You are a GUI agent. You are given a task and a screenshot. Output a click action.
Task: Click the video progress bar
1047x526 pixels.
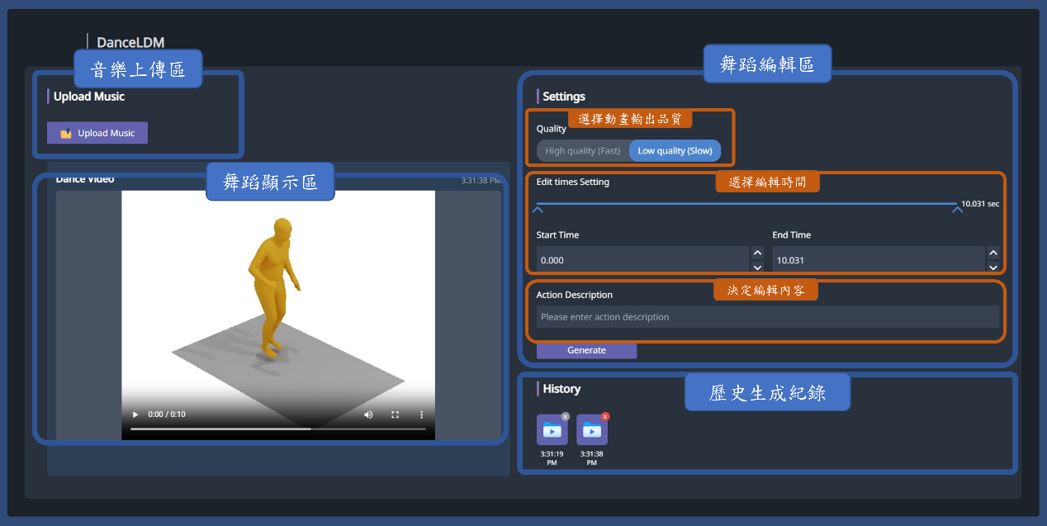[x=277, y=429]
